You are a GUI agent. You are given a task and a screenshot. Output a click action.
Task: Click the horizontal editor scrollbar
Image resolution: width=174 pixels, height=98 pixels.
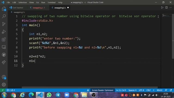click(x=89, y=88)
